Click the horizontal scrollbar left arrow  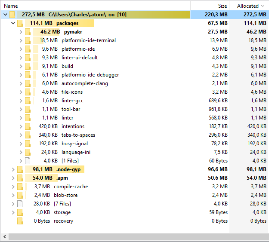pyautogui.click(x=5, y=237)
